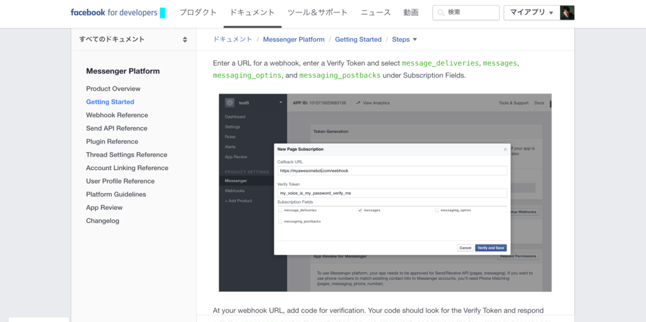Select App Review in app sidebar
Viewport: 646px width, 322px height.
(236, 157)
